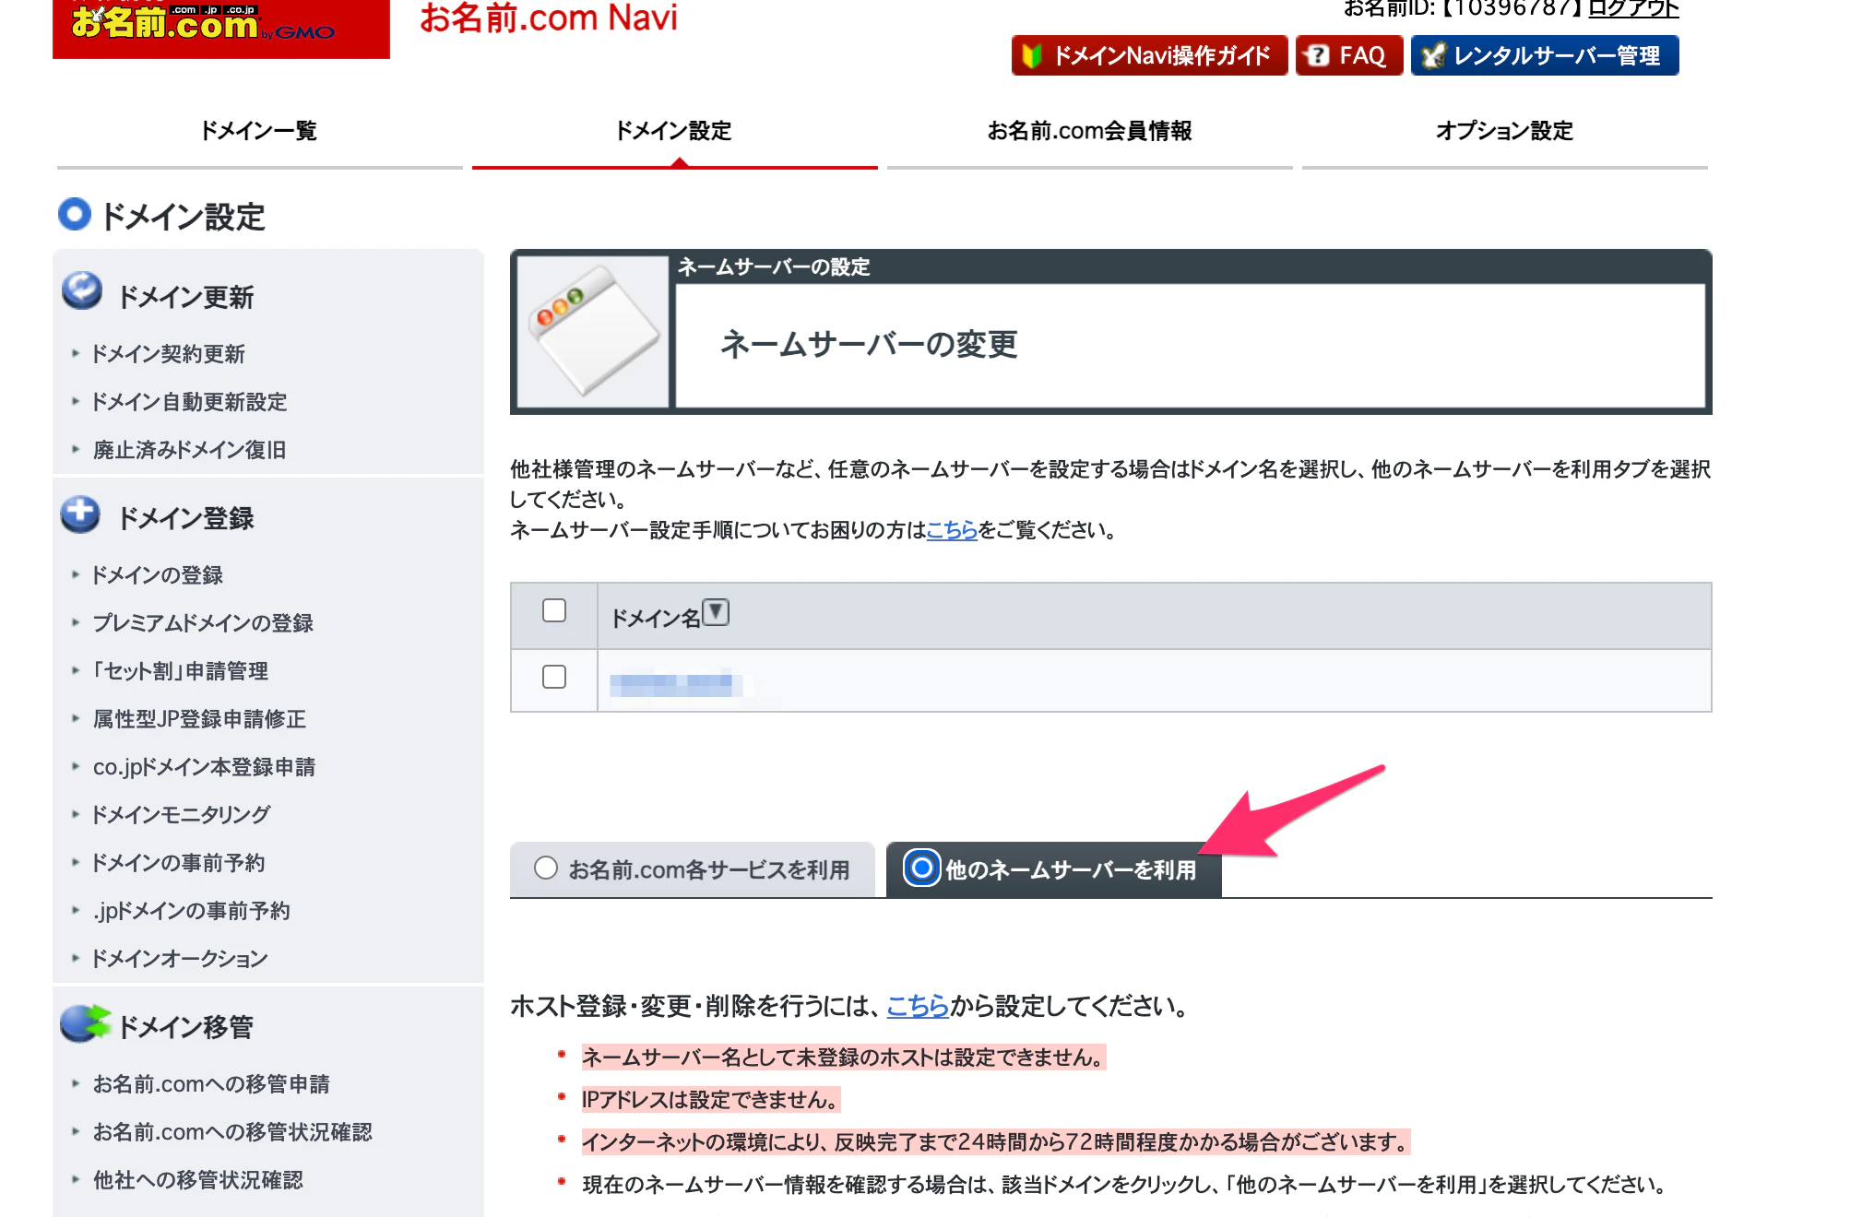Open お名前.comへの移管状況確認 in the sidebar

[232, 1132]
